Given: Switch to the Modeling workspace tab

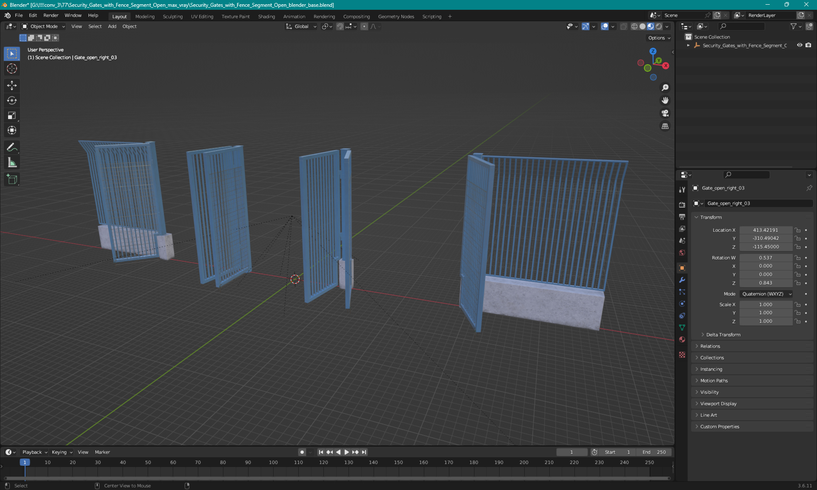Looking at the screenshot, I should [145, 16].
